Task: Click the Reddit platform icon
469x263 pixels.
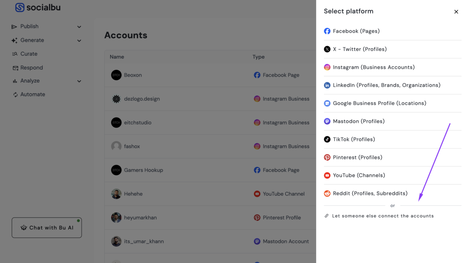Action: (327, 194)
